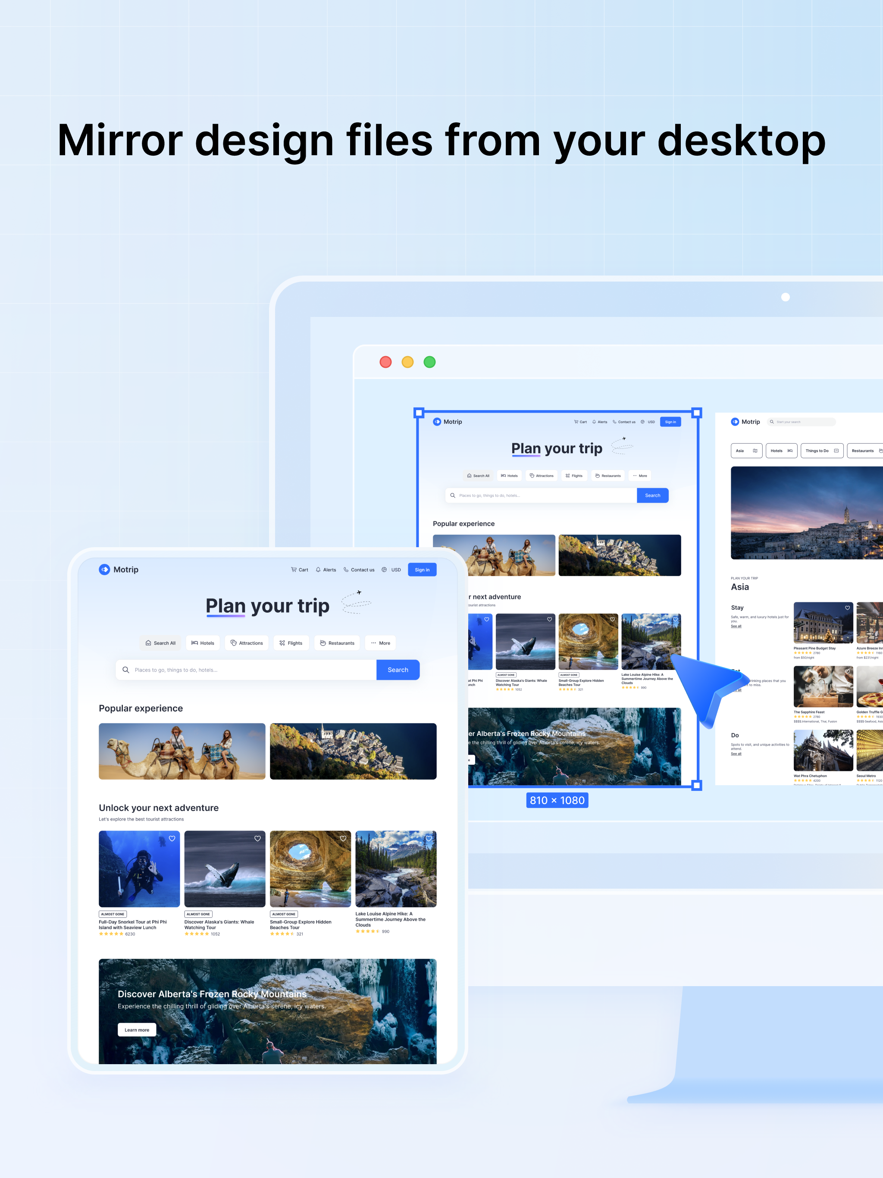Click 'Start your search' field on right page
The image size is (883, 1178).
point(802,422)
